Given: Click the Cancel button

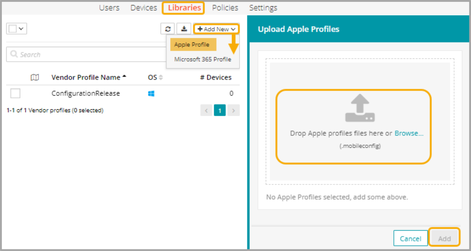Looking at the screenshot, I should point(410,238).
